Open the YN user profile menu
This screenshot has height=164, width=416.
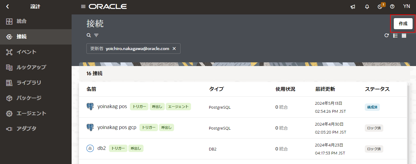(406, 6)
